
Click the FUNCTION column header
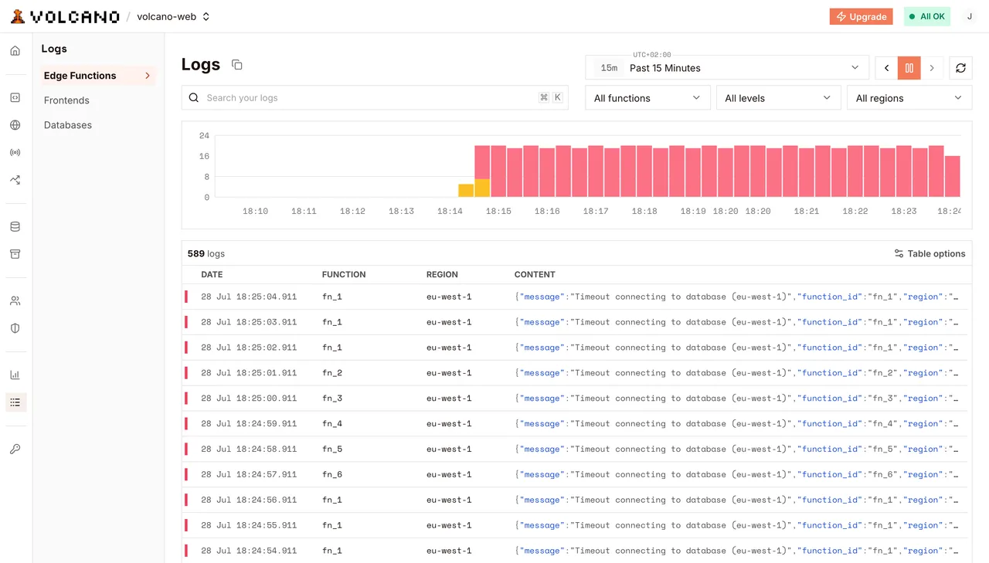pos(344,274)
